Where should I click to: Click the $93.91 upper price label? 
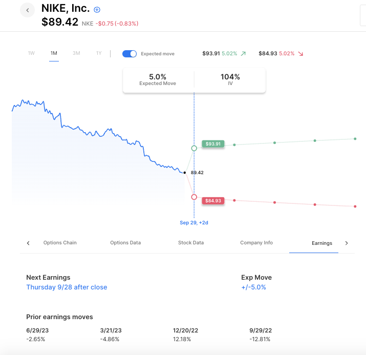pyautogui.click(x=213, y=144)
